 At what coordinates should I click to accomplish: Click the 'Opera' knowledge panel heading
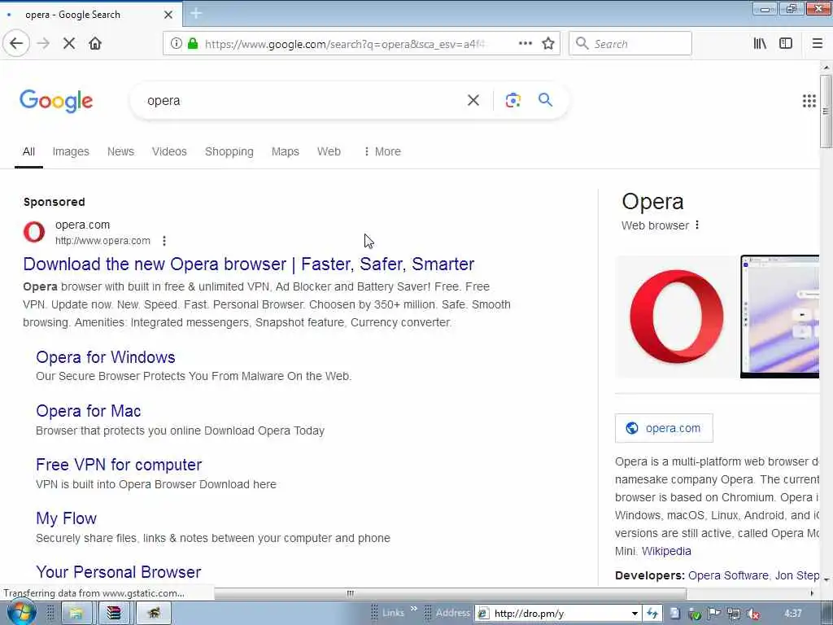coord(652,202)
